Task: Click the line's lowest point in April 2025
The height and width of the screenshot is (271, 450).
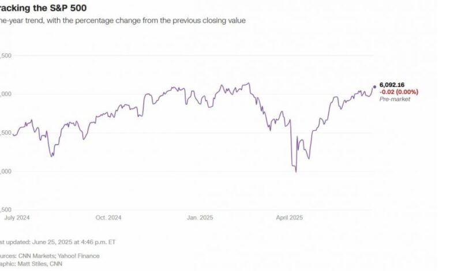Action: 296,171
